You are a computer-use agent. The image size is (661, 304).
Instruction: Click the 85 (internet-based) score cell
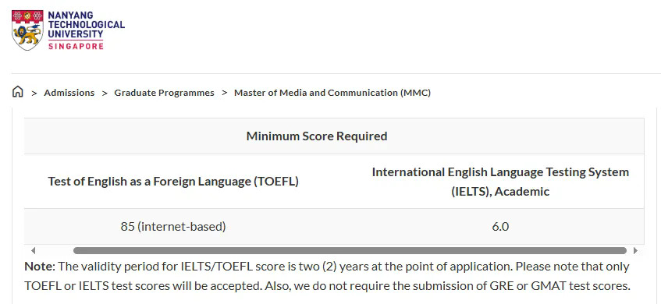coord(173,227)
